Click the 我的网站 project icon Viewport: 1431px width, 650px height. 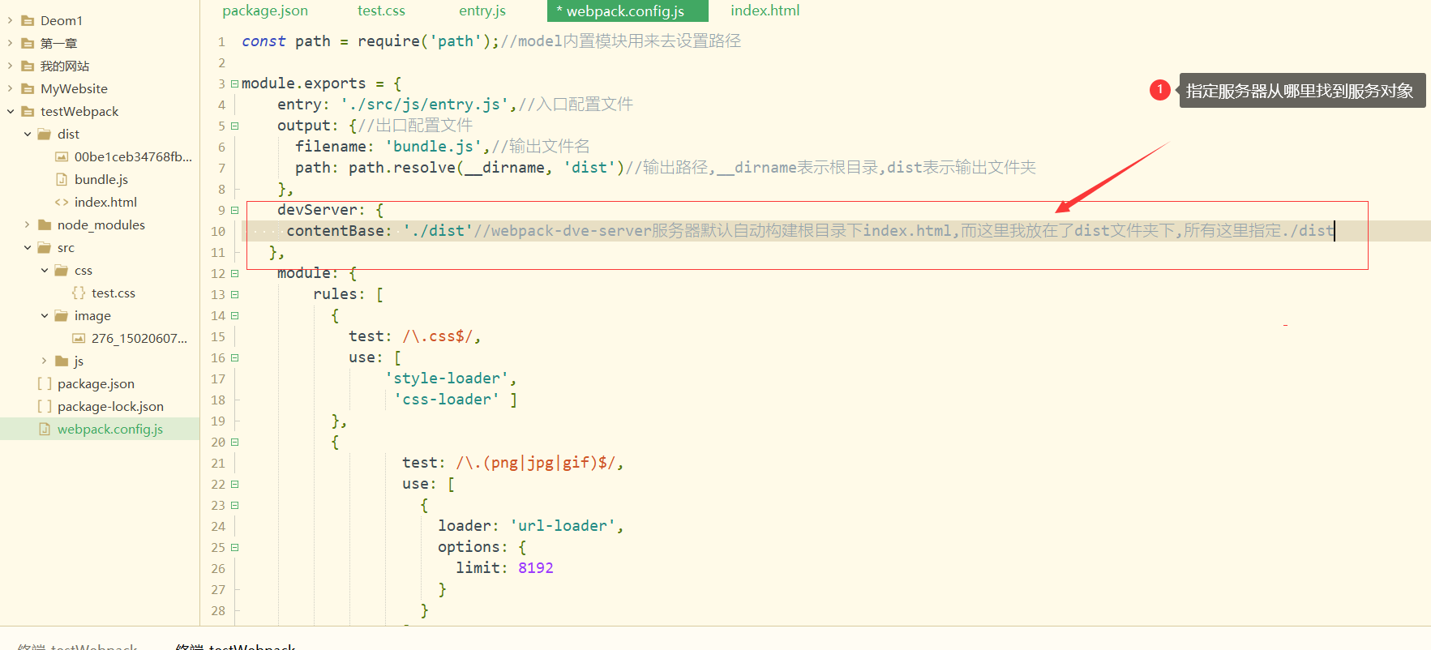(x=28, y=66)
